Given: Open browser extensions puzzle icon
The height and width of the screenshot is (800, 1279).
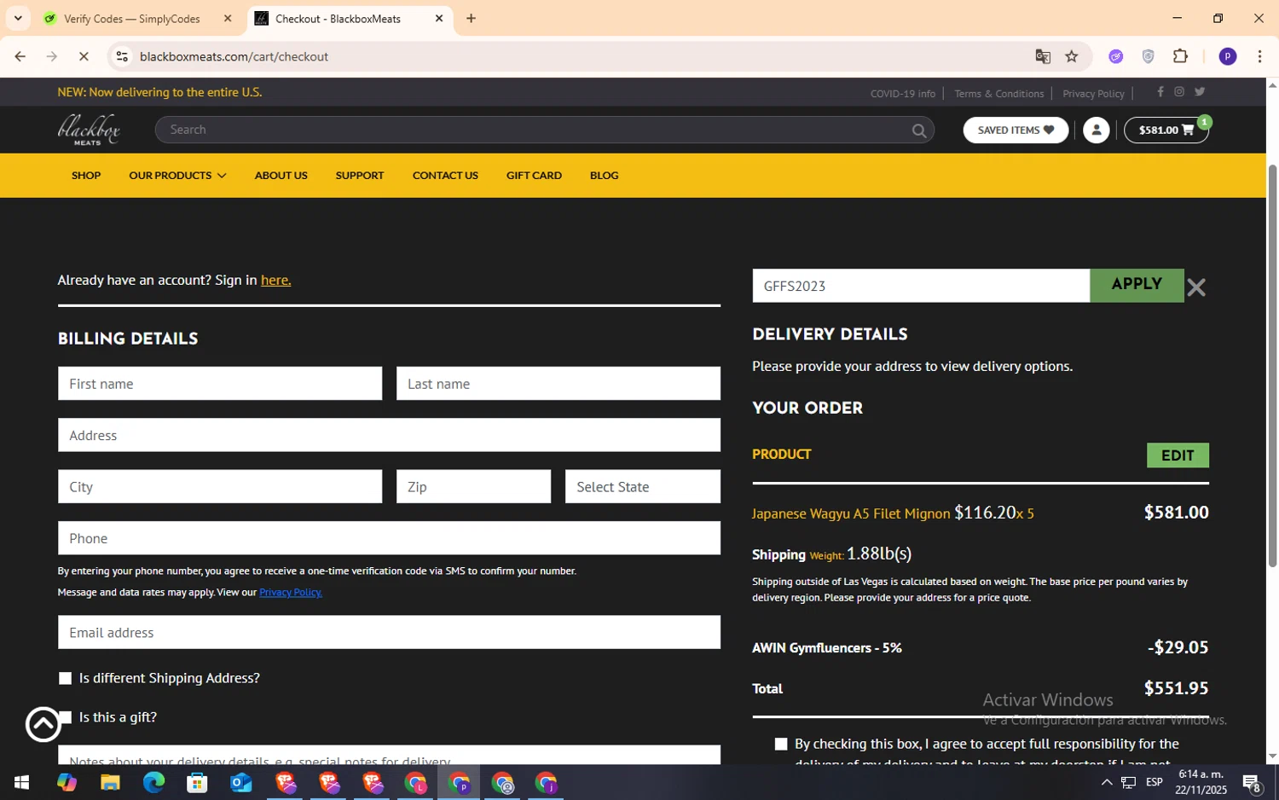Looking at the screenshot, I should click(x=1180, y=56).
